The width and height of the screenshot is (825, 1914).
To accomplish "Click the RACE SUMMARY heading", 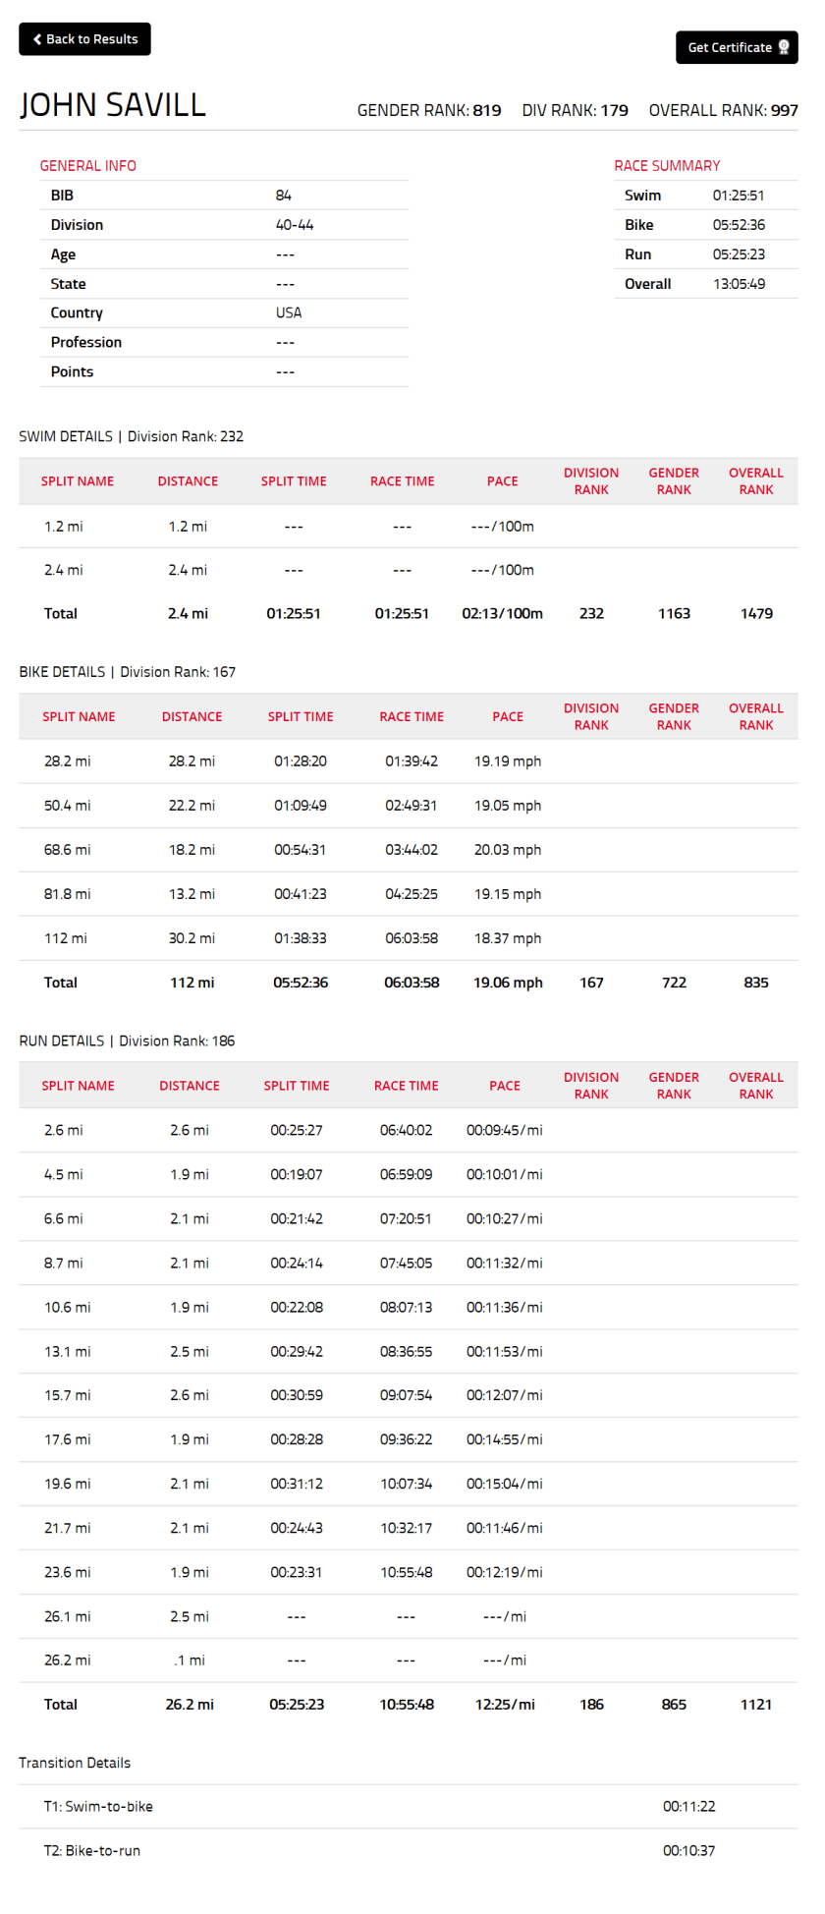I will tap(668, 166).
